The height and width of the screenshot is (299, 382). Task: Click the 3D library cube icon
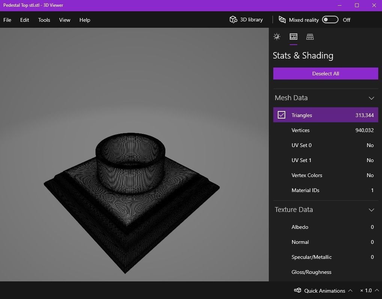(233, 20)
